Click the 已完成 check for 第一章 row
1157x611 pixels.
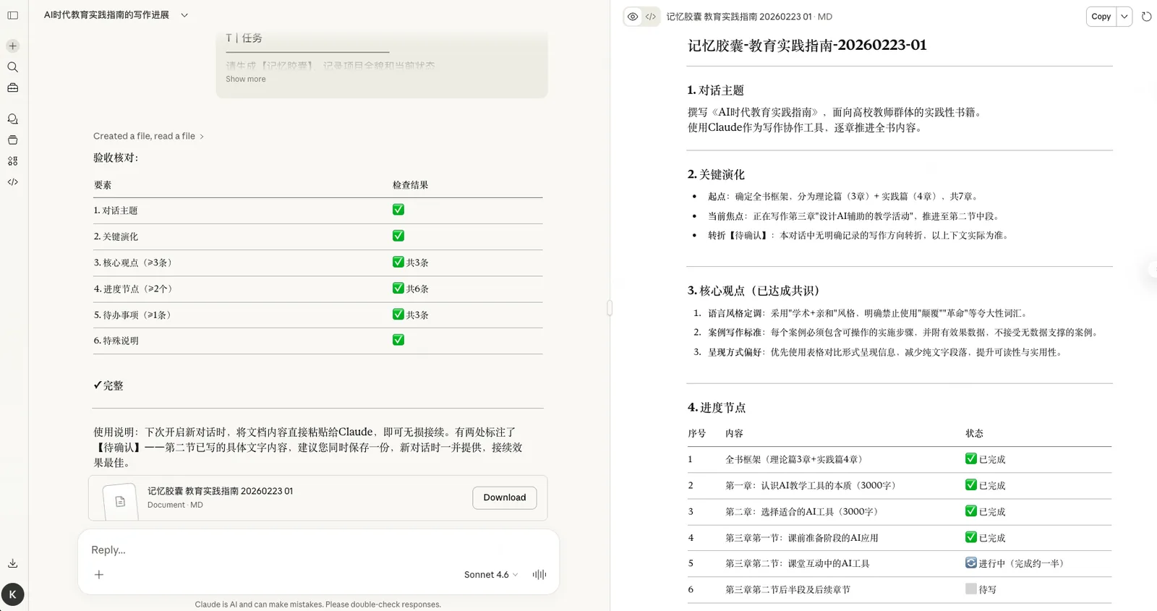pos(971,484)
